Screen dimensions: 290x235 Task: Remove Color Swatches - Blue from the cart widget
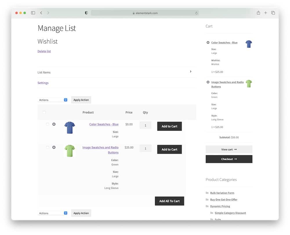[208, 43]
